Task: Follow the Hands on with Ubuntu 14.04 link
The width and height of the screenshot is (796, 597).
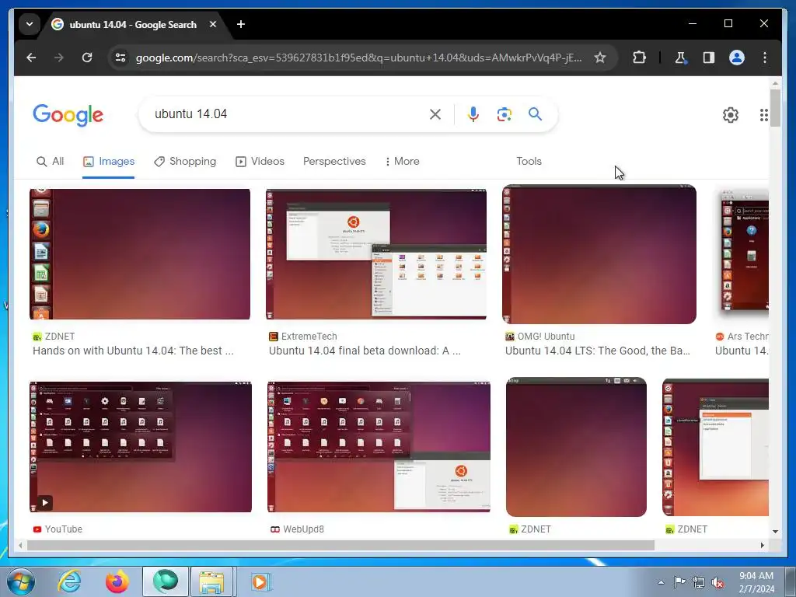Action: (133, 351)
